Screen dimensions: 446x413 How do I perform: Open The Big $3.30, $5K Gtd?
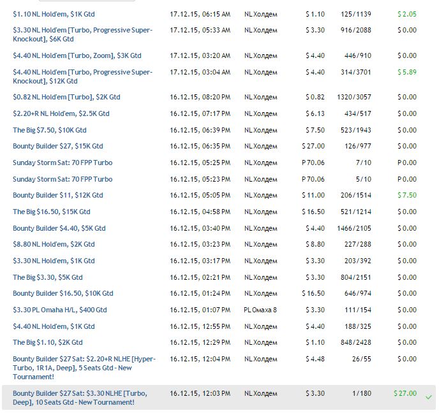[x=48, y=278]
